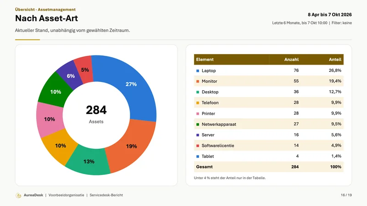Screen dimensions: 367x206
Task: Click the Nach Asset-Art heading
Action: pos(46,18)
